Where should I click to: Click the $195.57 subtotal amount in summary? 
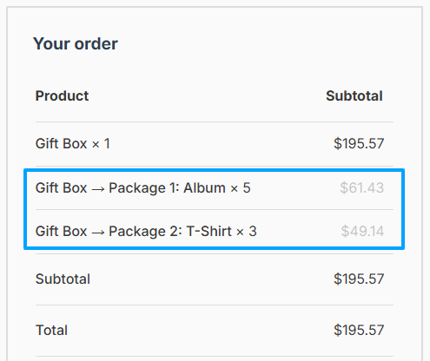pos(359,279)
